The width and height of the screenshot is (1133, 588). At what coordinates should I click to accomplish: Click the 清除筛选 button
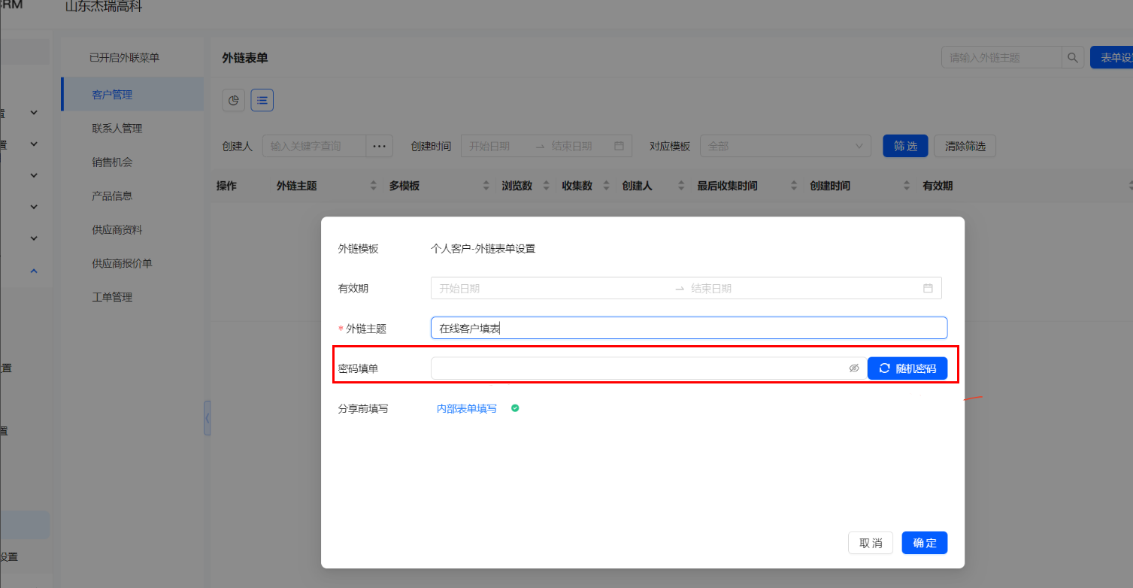tap(965, 146)
